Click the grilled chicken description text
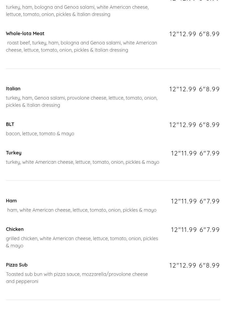226x311 pixels. click(x=82, y=242)
